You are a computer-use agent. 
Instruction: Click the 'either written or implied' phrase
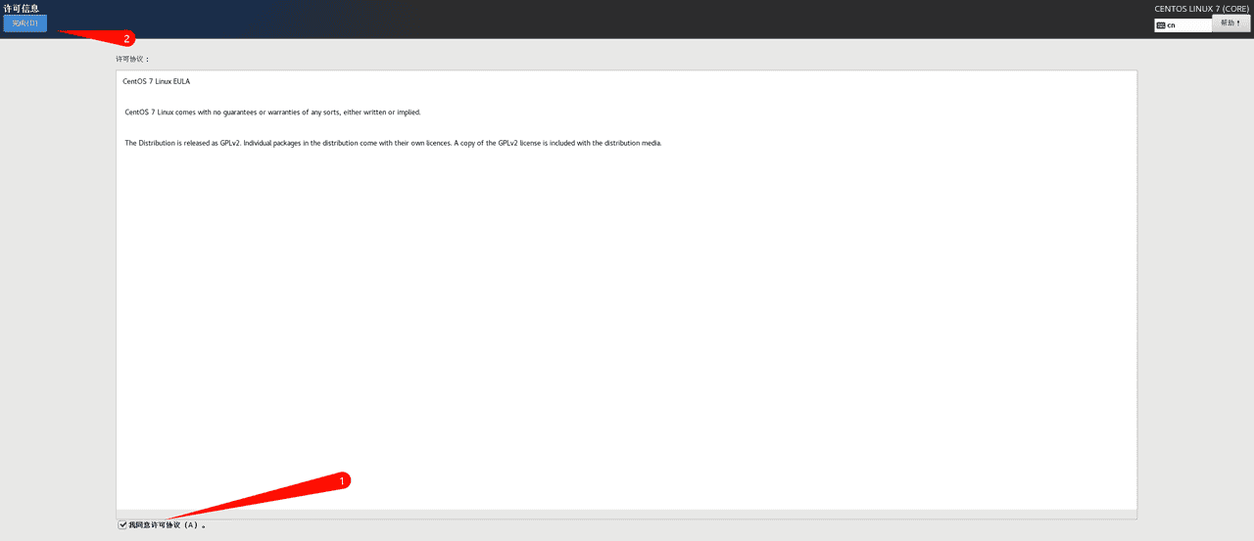(381, 113)
